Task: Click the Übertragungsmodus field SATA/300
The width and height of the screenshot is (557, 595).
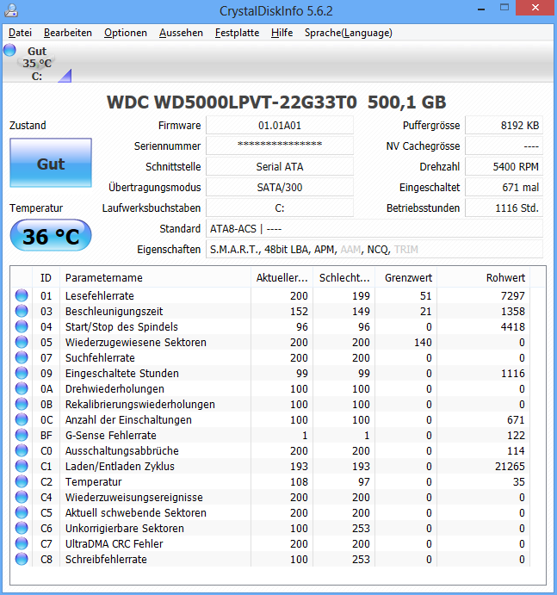Action: coord(280,188)
